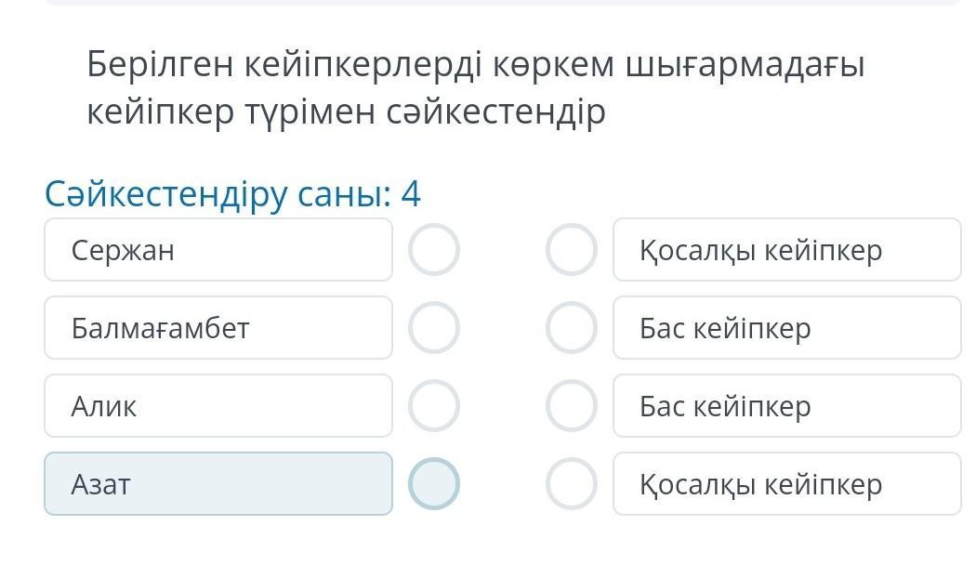Choose the Бас кейіпкер box opposite Балмағамбет
The width and height of the screenshot is (976, 565).
[x=786, y=328]
